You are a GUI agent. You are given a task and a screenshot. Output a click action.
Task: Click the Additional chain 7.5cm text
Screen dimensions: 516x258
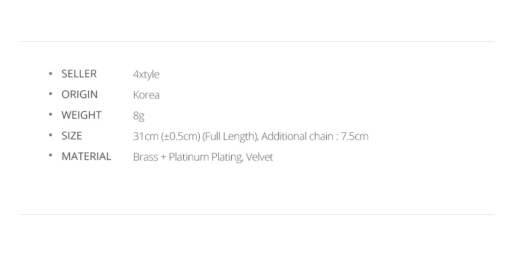click(x=315, y=136)
